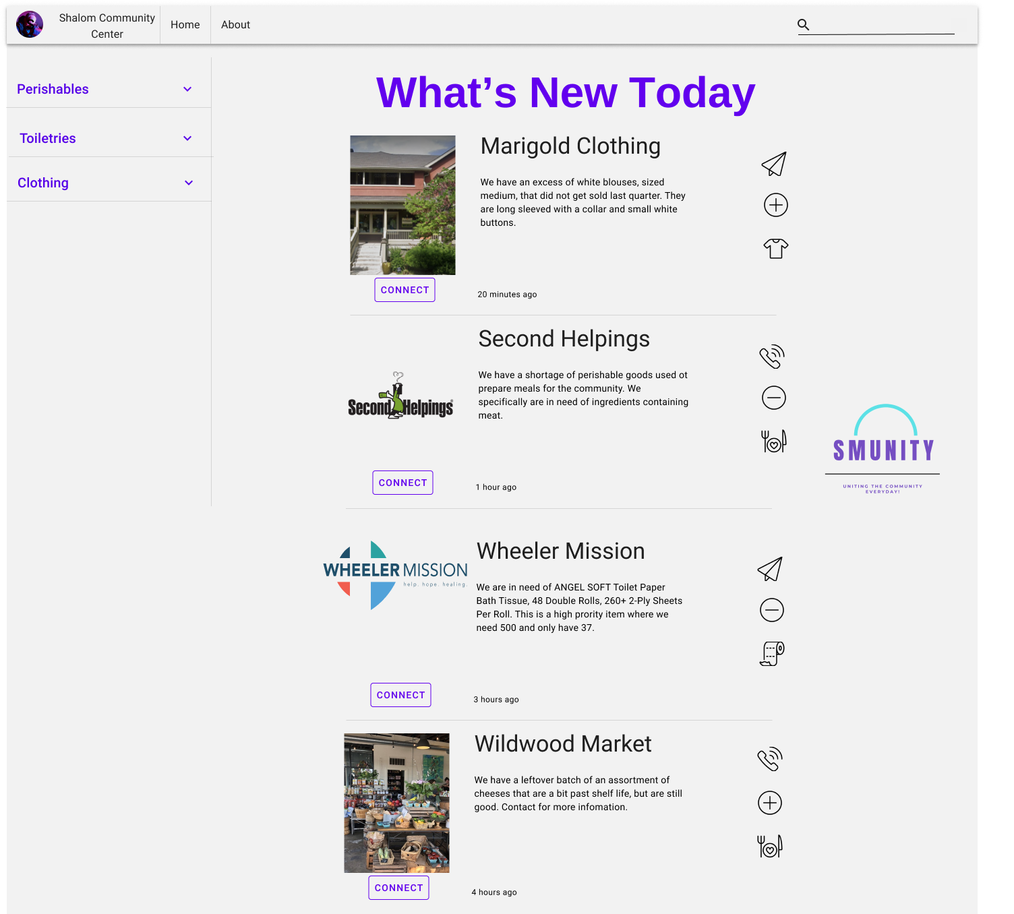The width and height of the screenshot is (1014, 914).
Task: Click the '20 minutes ago' timestamp
Action: (507, 295)
